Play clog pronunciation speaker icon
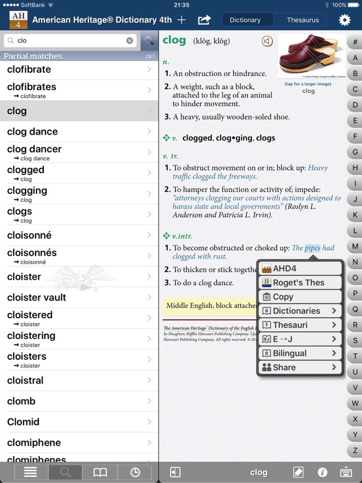The height and width of the screenshot is (483, 362). pos(267,41)
